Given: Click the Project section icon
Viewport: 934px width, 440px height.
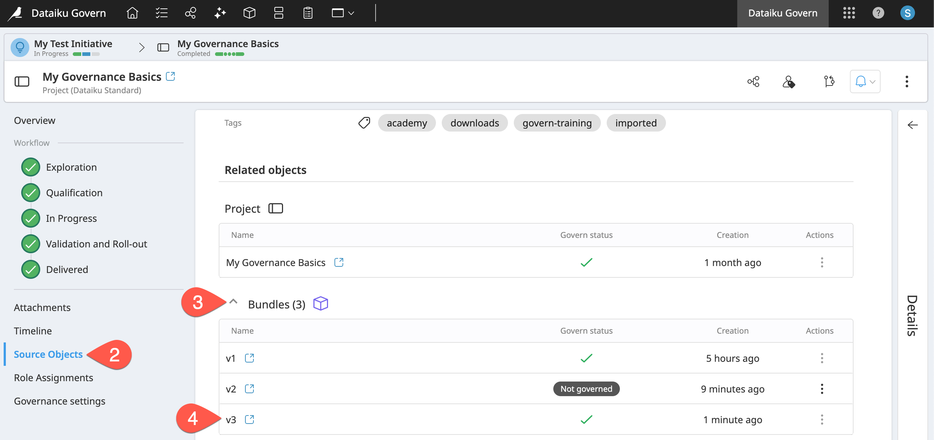Looking at the screenshot, I should pyautogui.click(x=276, y=208).
